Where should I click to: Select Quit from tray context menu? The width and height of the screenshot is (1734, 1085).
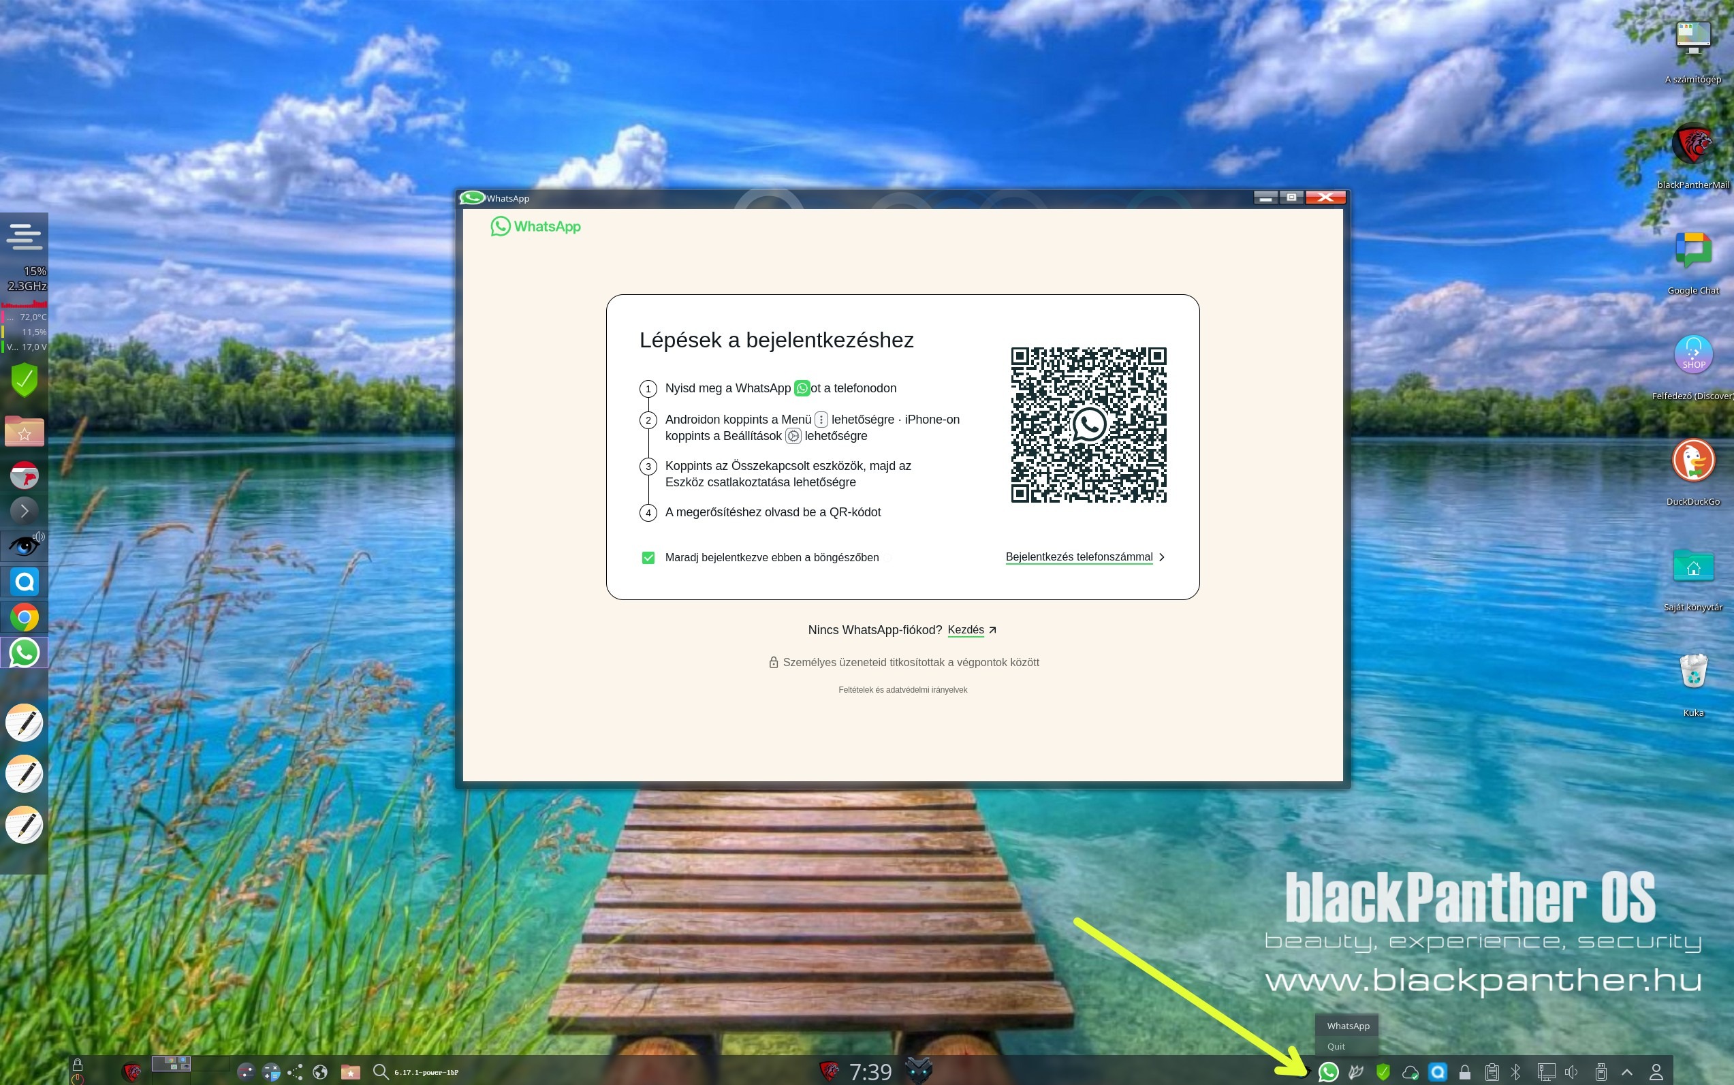[1336, 1046]
